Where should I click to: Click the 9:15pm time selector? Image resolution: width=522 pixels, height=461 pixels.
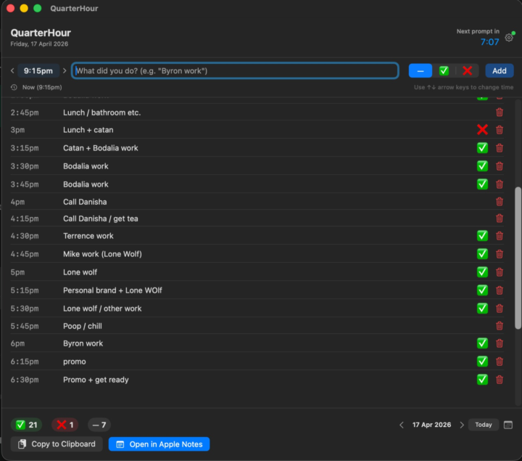[x=38, y=70]
